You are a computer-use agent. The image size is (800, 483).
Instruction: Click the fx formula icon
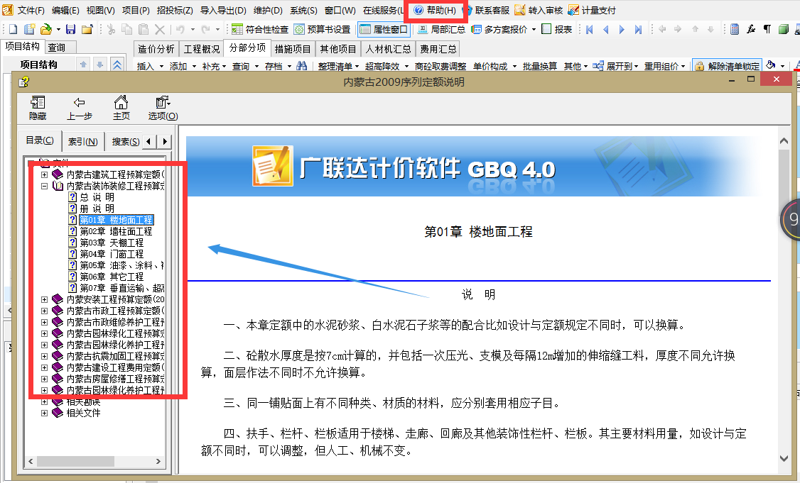click(751, 30)
